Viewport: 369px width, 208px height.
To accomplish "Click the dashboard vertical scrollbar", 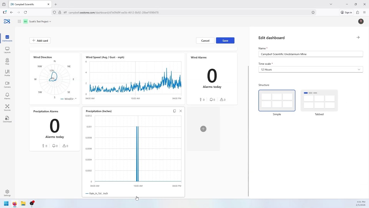I will (x=248, y=131).
